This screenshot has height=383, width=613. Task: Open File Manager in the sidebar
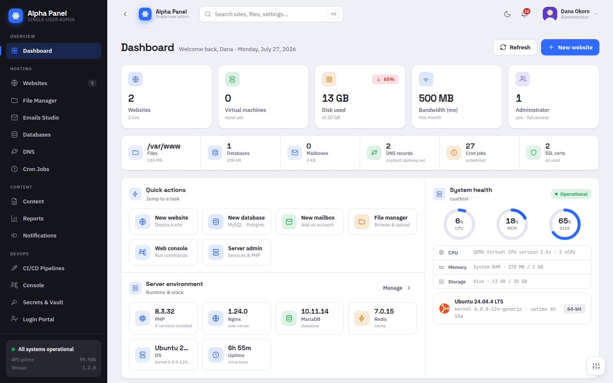(x=54, y=100)
